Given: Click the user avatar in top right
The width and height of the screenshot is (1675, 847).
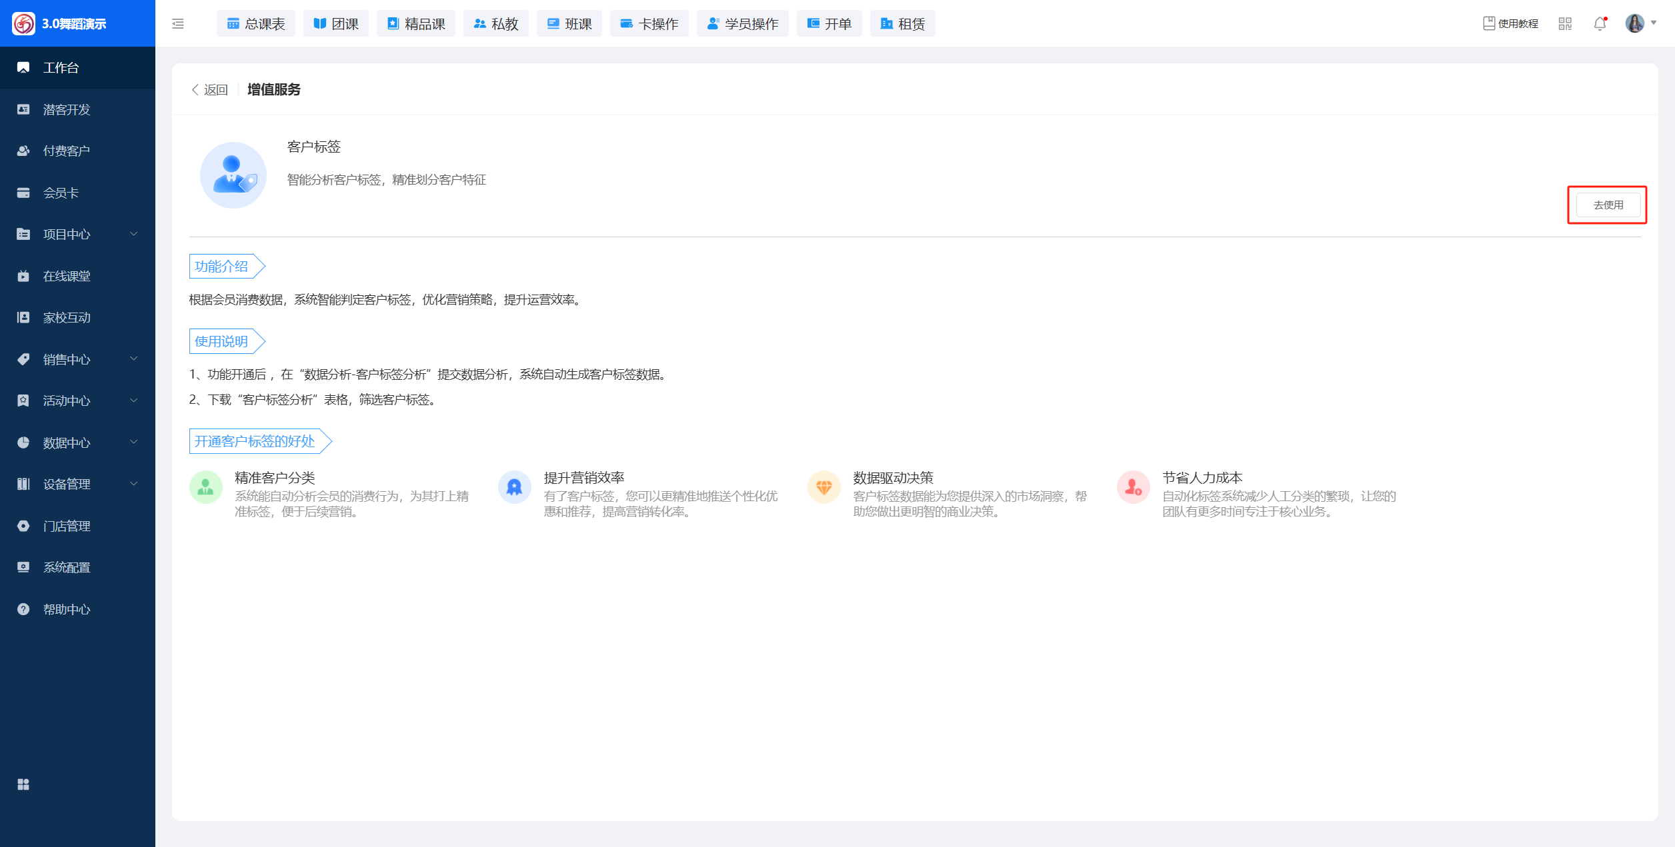Looking at the screenshot, I should coord(1634,23).
